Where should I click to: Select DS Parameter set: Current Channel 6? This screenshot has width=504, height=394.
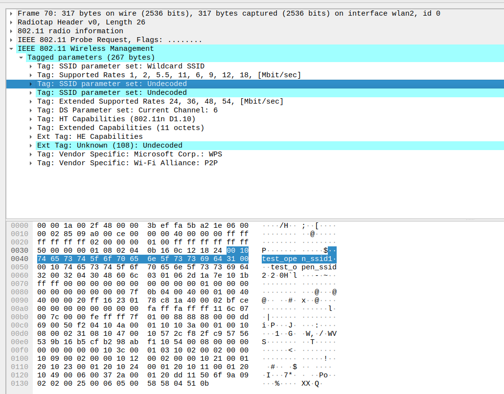(x=127, y=110)
